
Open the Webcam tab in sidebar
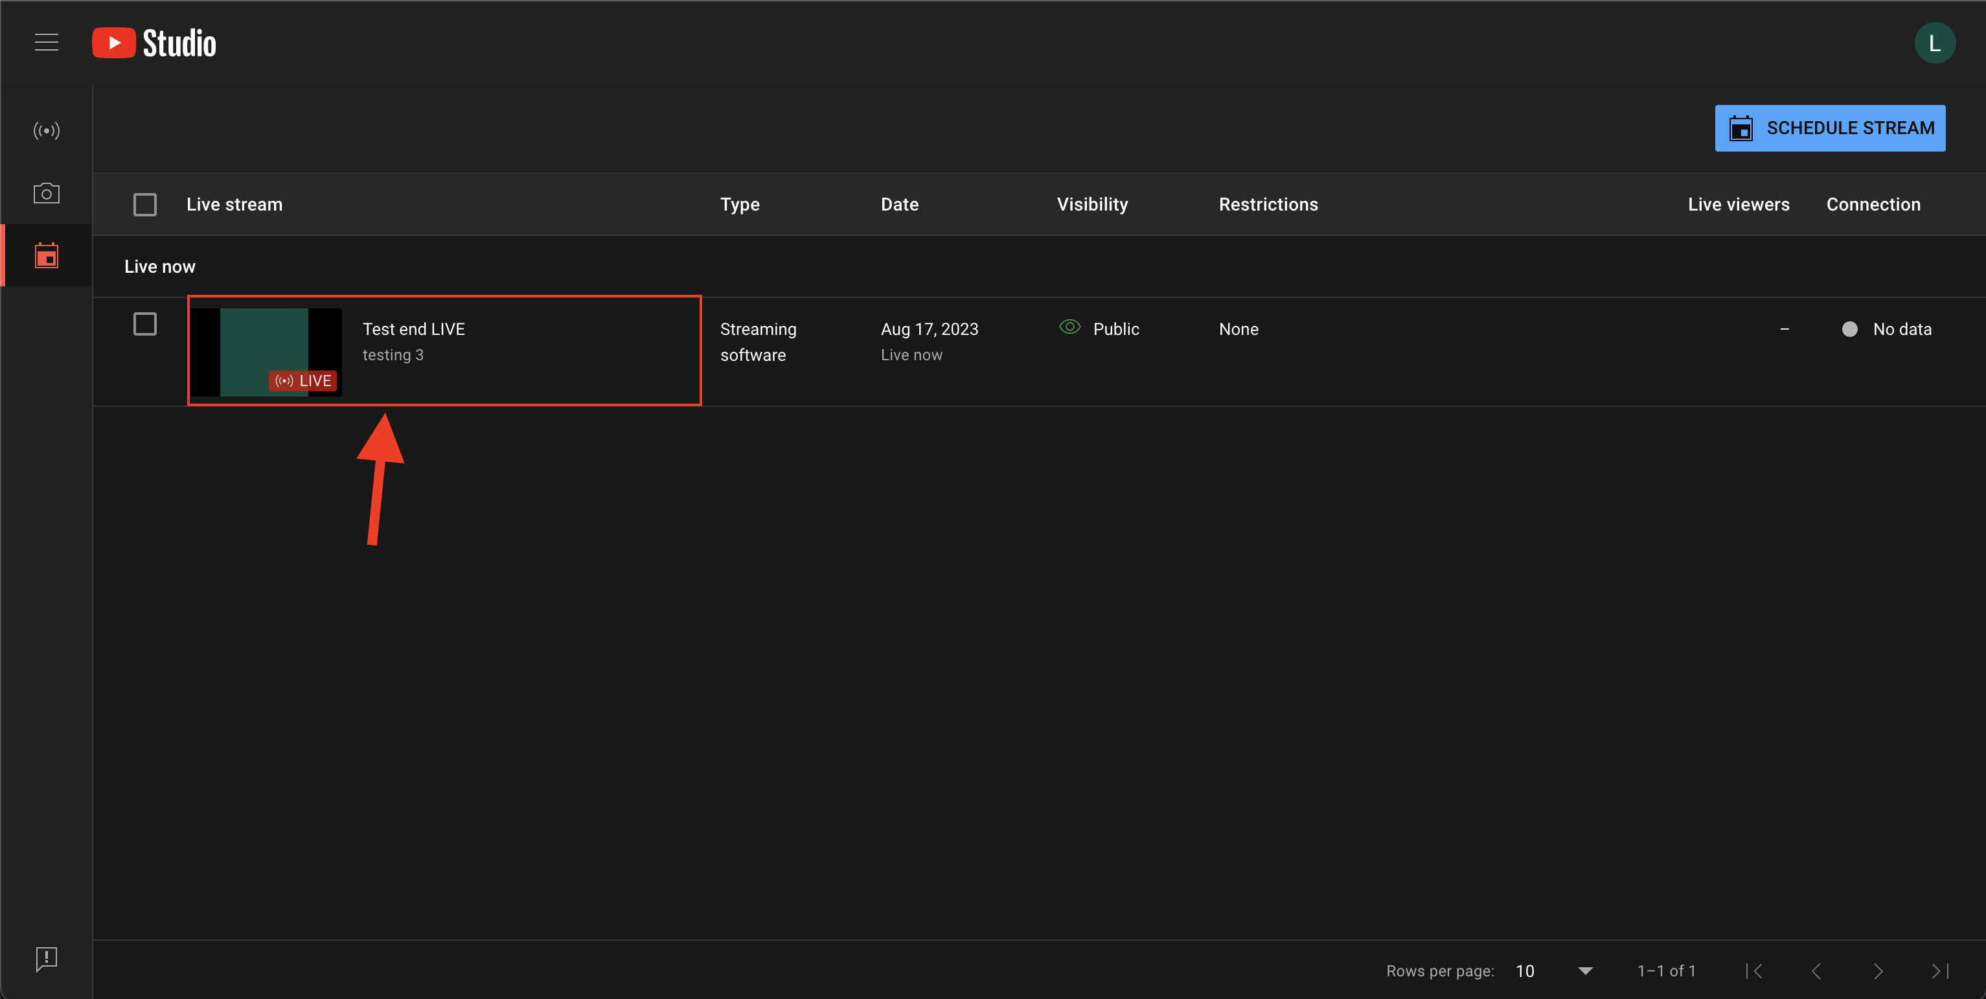pos(46,192)
